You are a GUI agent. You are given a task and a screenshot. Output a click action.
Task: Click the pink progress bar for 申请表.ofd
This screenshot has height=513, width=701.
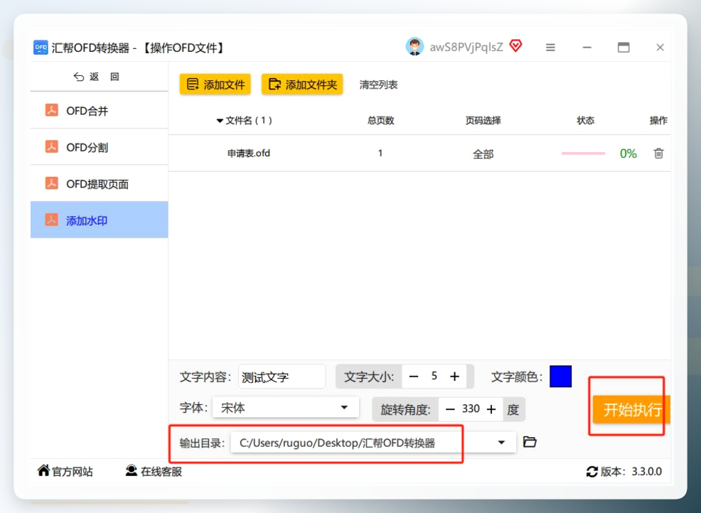click(x=584, y=153)
